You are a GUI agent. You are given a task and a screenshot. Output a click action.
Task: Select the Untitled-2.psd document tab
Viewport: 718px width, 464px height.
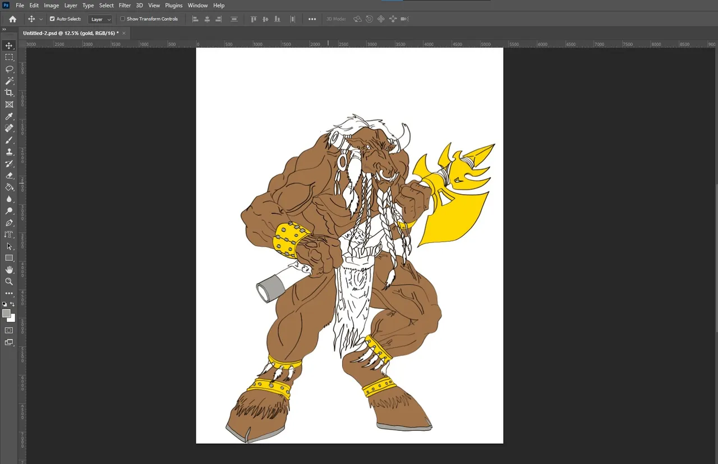[x=70, y=33]
